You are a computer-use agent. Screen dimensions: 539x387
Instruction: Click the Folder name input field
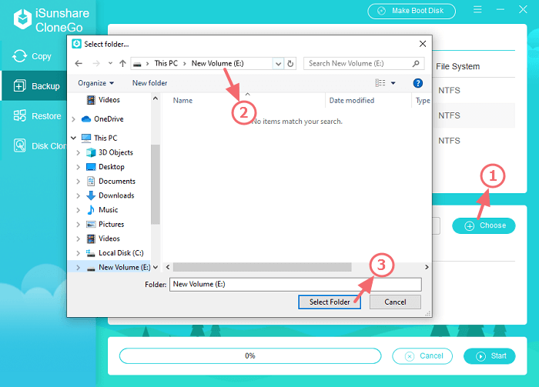(295, 285)
